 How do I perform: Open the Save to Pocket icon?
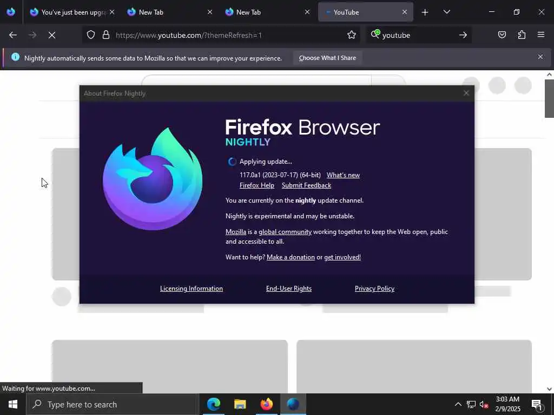(502, 35)
